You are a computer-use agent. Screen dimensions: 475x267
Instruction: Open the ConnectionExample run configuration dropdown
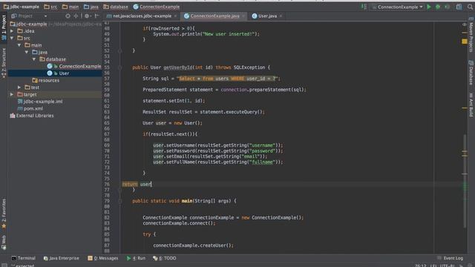point(398,7)
